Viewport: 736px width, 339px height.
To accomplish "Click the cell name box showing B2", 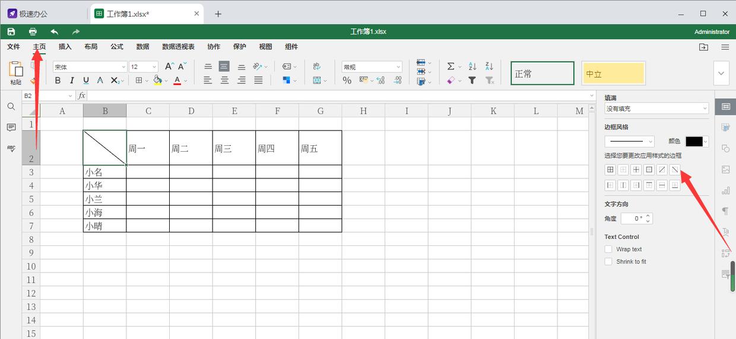I will [47, 95].
